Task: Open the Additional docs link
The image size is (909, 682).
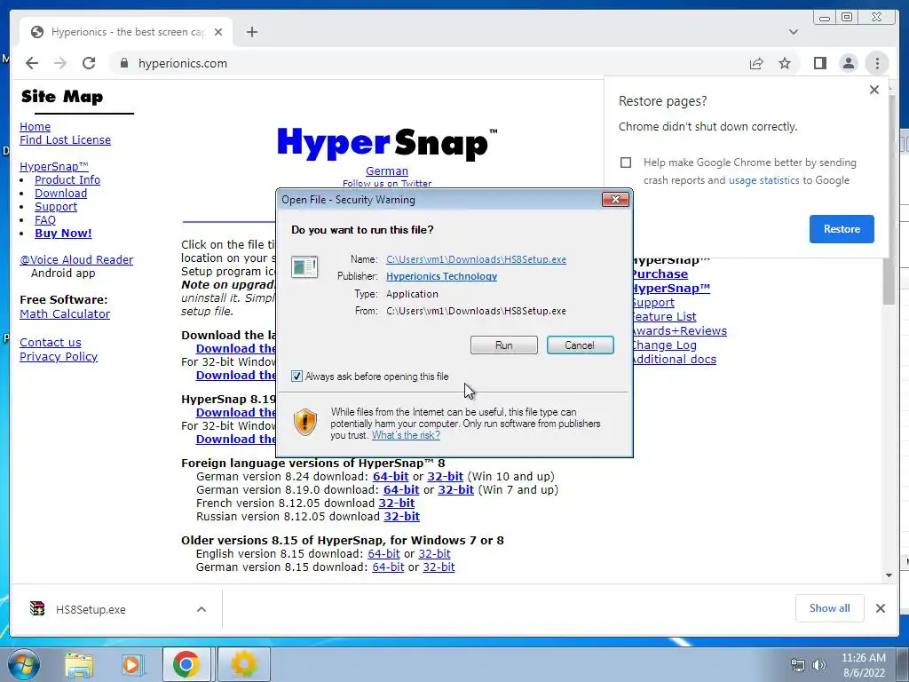Action: pos(674,359)
